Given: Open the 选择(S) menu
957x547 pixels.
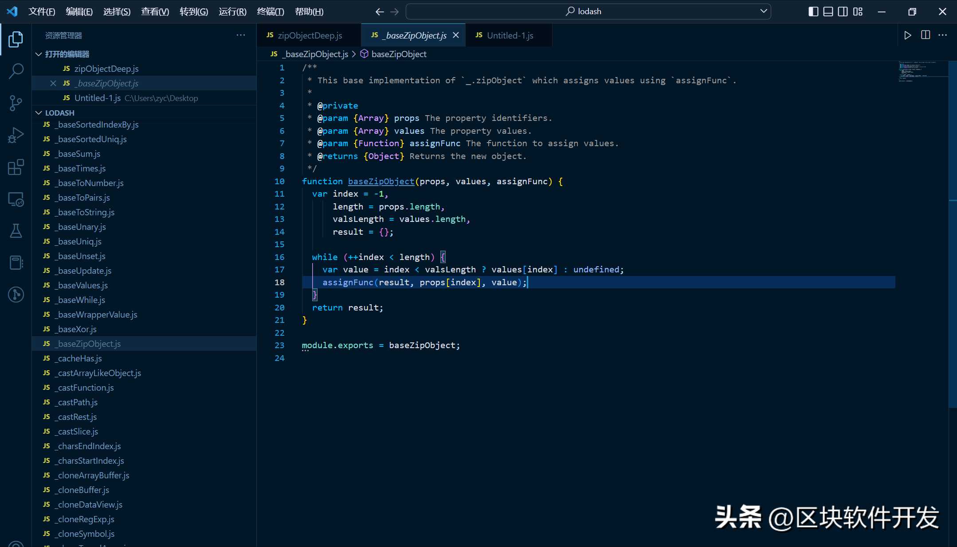Looking at the screenshot, I should click(117, 12).
